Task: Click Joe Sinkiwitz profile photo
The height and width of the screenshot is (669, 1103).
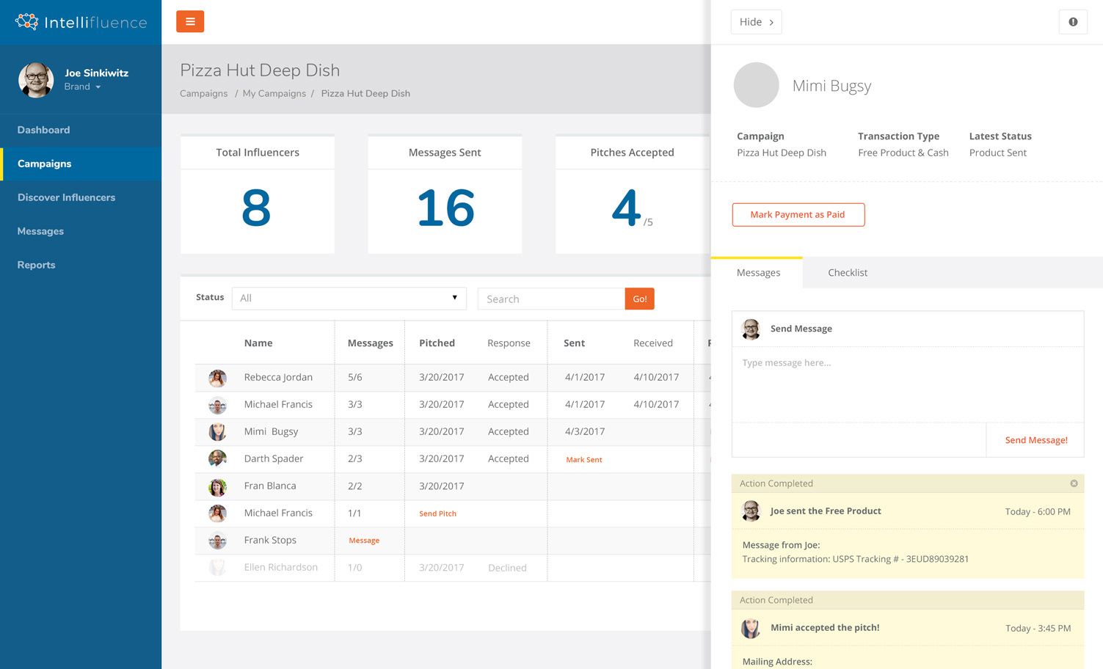Action: coord(36,79)
